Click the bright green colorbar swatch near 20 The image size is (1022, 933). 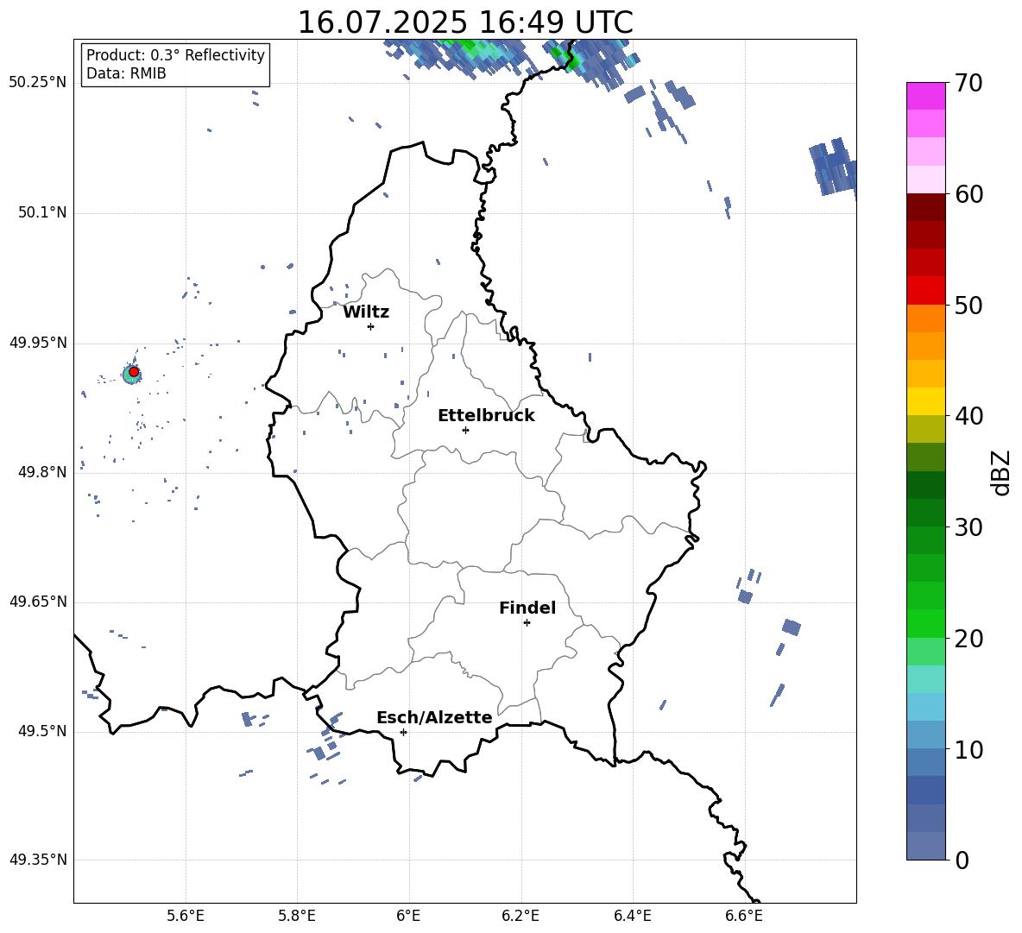(925, 623)
